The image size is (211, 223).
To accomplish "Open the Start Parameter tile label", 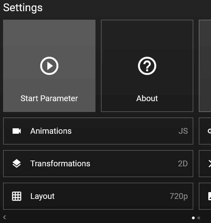I will click(x=49, y=98).
